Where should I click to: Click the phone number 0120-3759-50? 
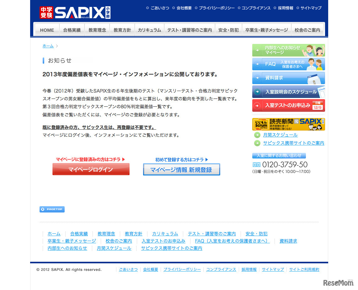click(285, 165)
